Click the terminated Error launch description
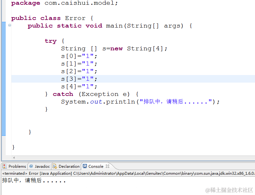Image resolution: width=255 pixels, height=195 pixels. 128,173
